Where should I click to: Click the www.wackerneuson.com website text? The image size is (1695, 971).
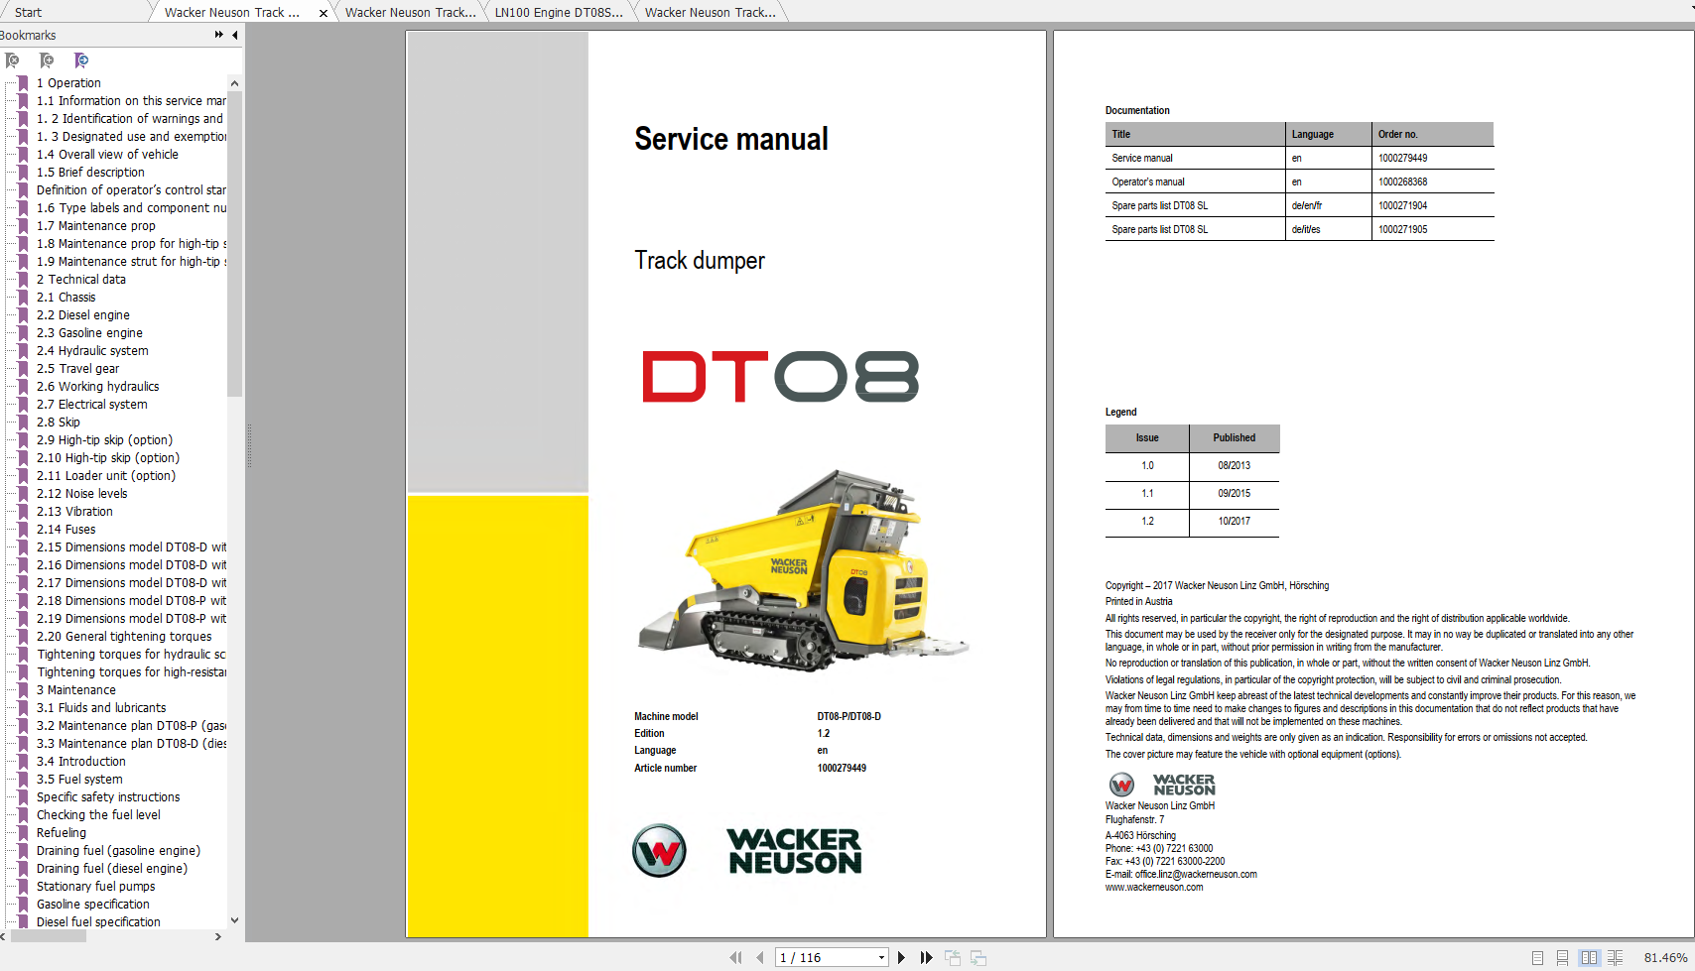click(x=1154, y=888)
